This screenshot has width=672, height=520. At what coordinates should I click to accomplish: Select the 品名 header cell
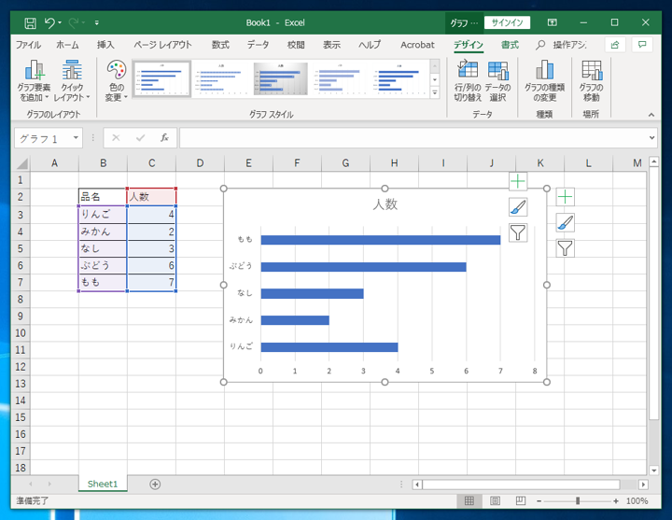point(103,197)
